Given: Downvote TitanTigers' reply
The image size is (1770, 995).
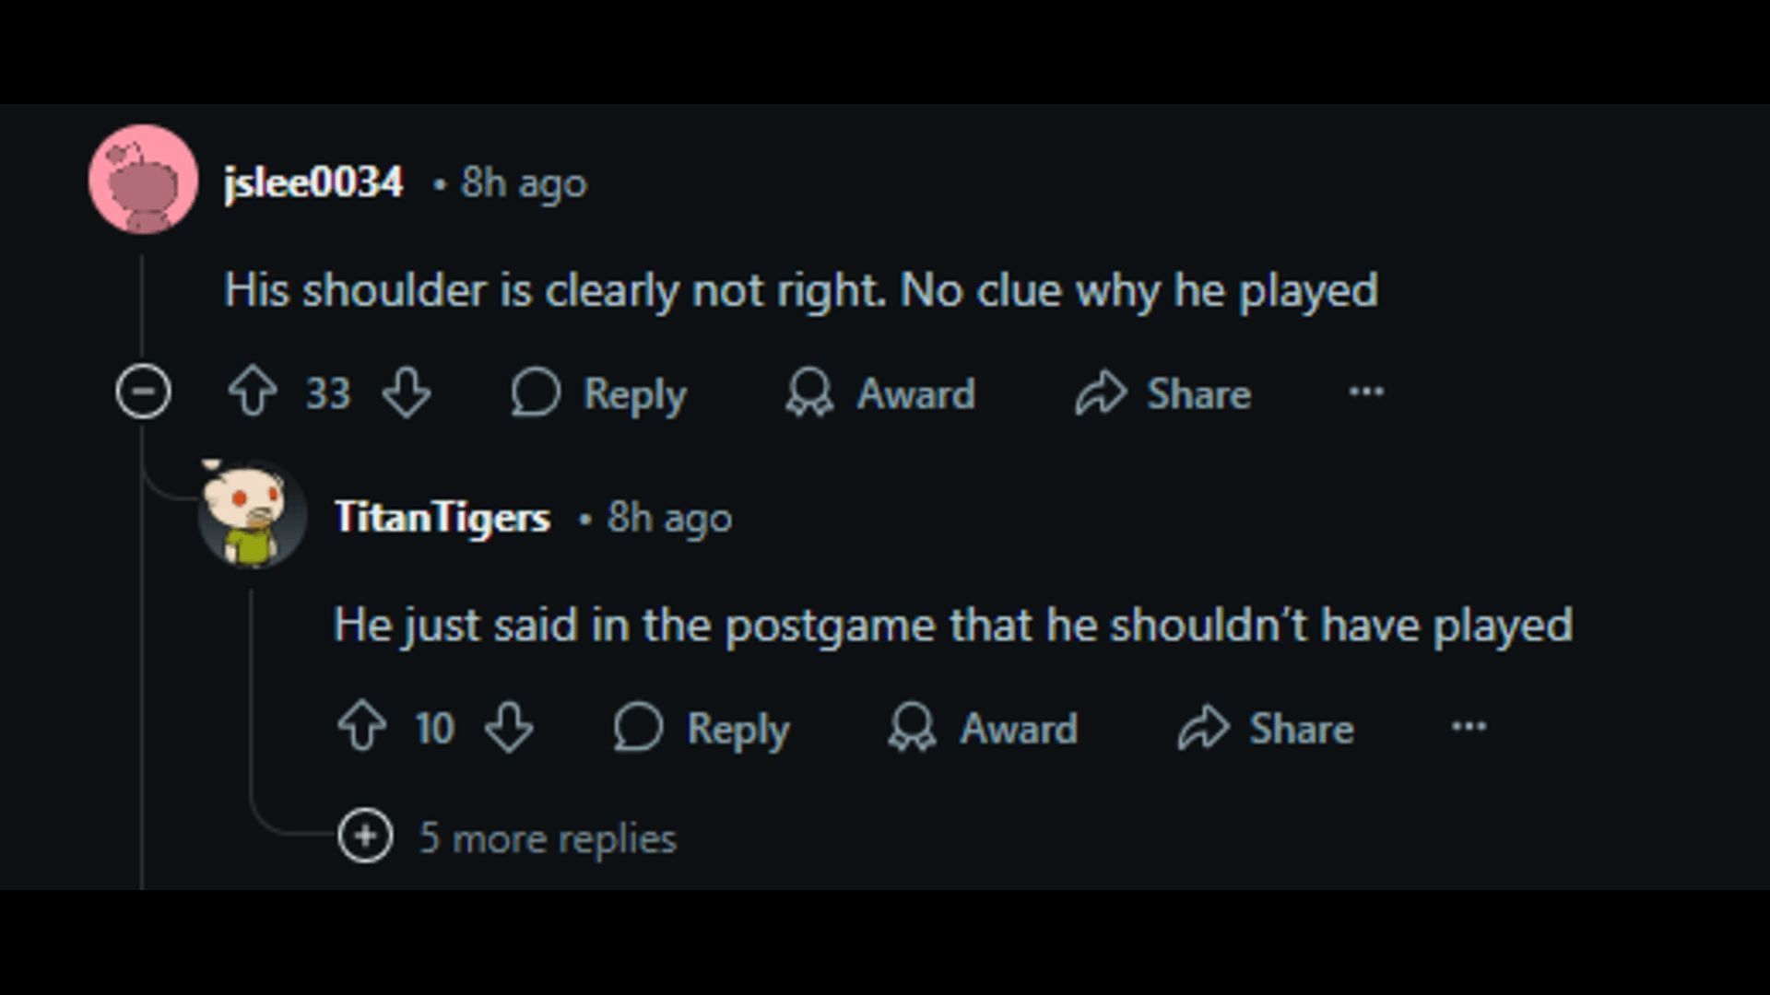Looking at the screenshot, I should point(509,727).
